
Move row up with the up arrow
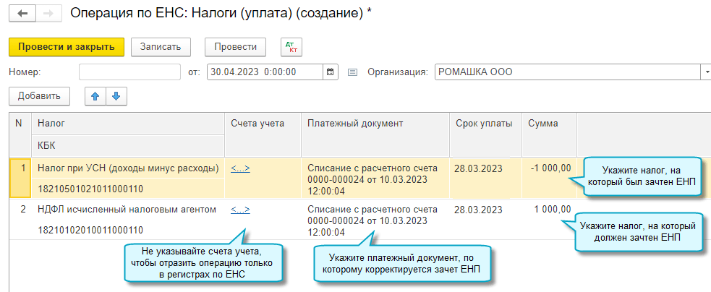(x=95, y=96)
